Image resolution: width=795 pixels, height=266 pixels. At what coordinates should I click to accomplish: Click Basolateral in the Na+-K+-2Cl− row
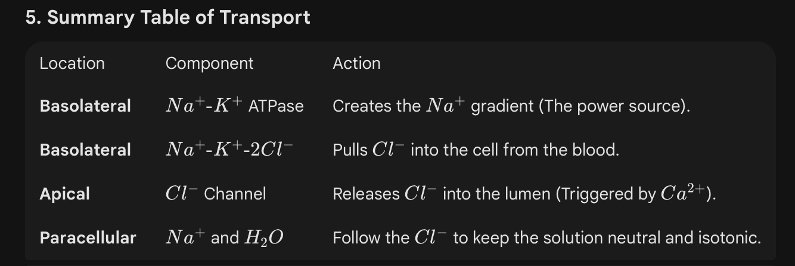(x=85, y=150)
